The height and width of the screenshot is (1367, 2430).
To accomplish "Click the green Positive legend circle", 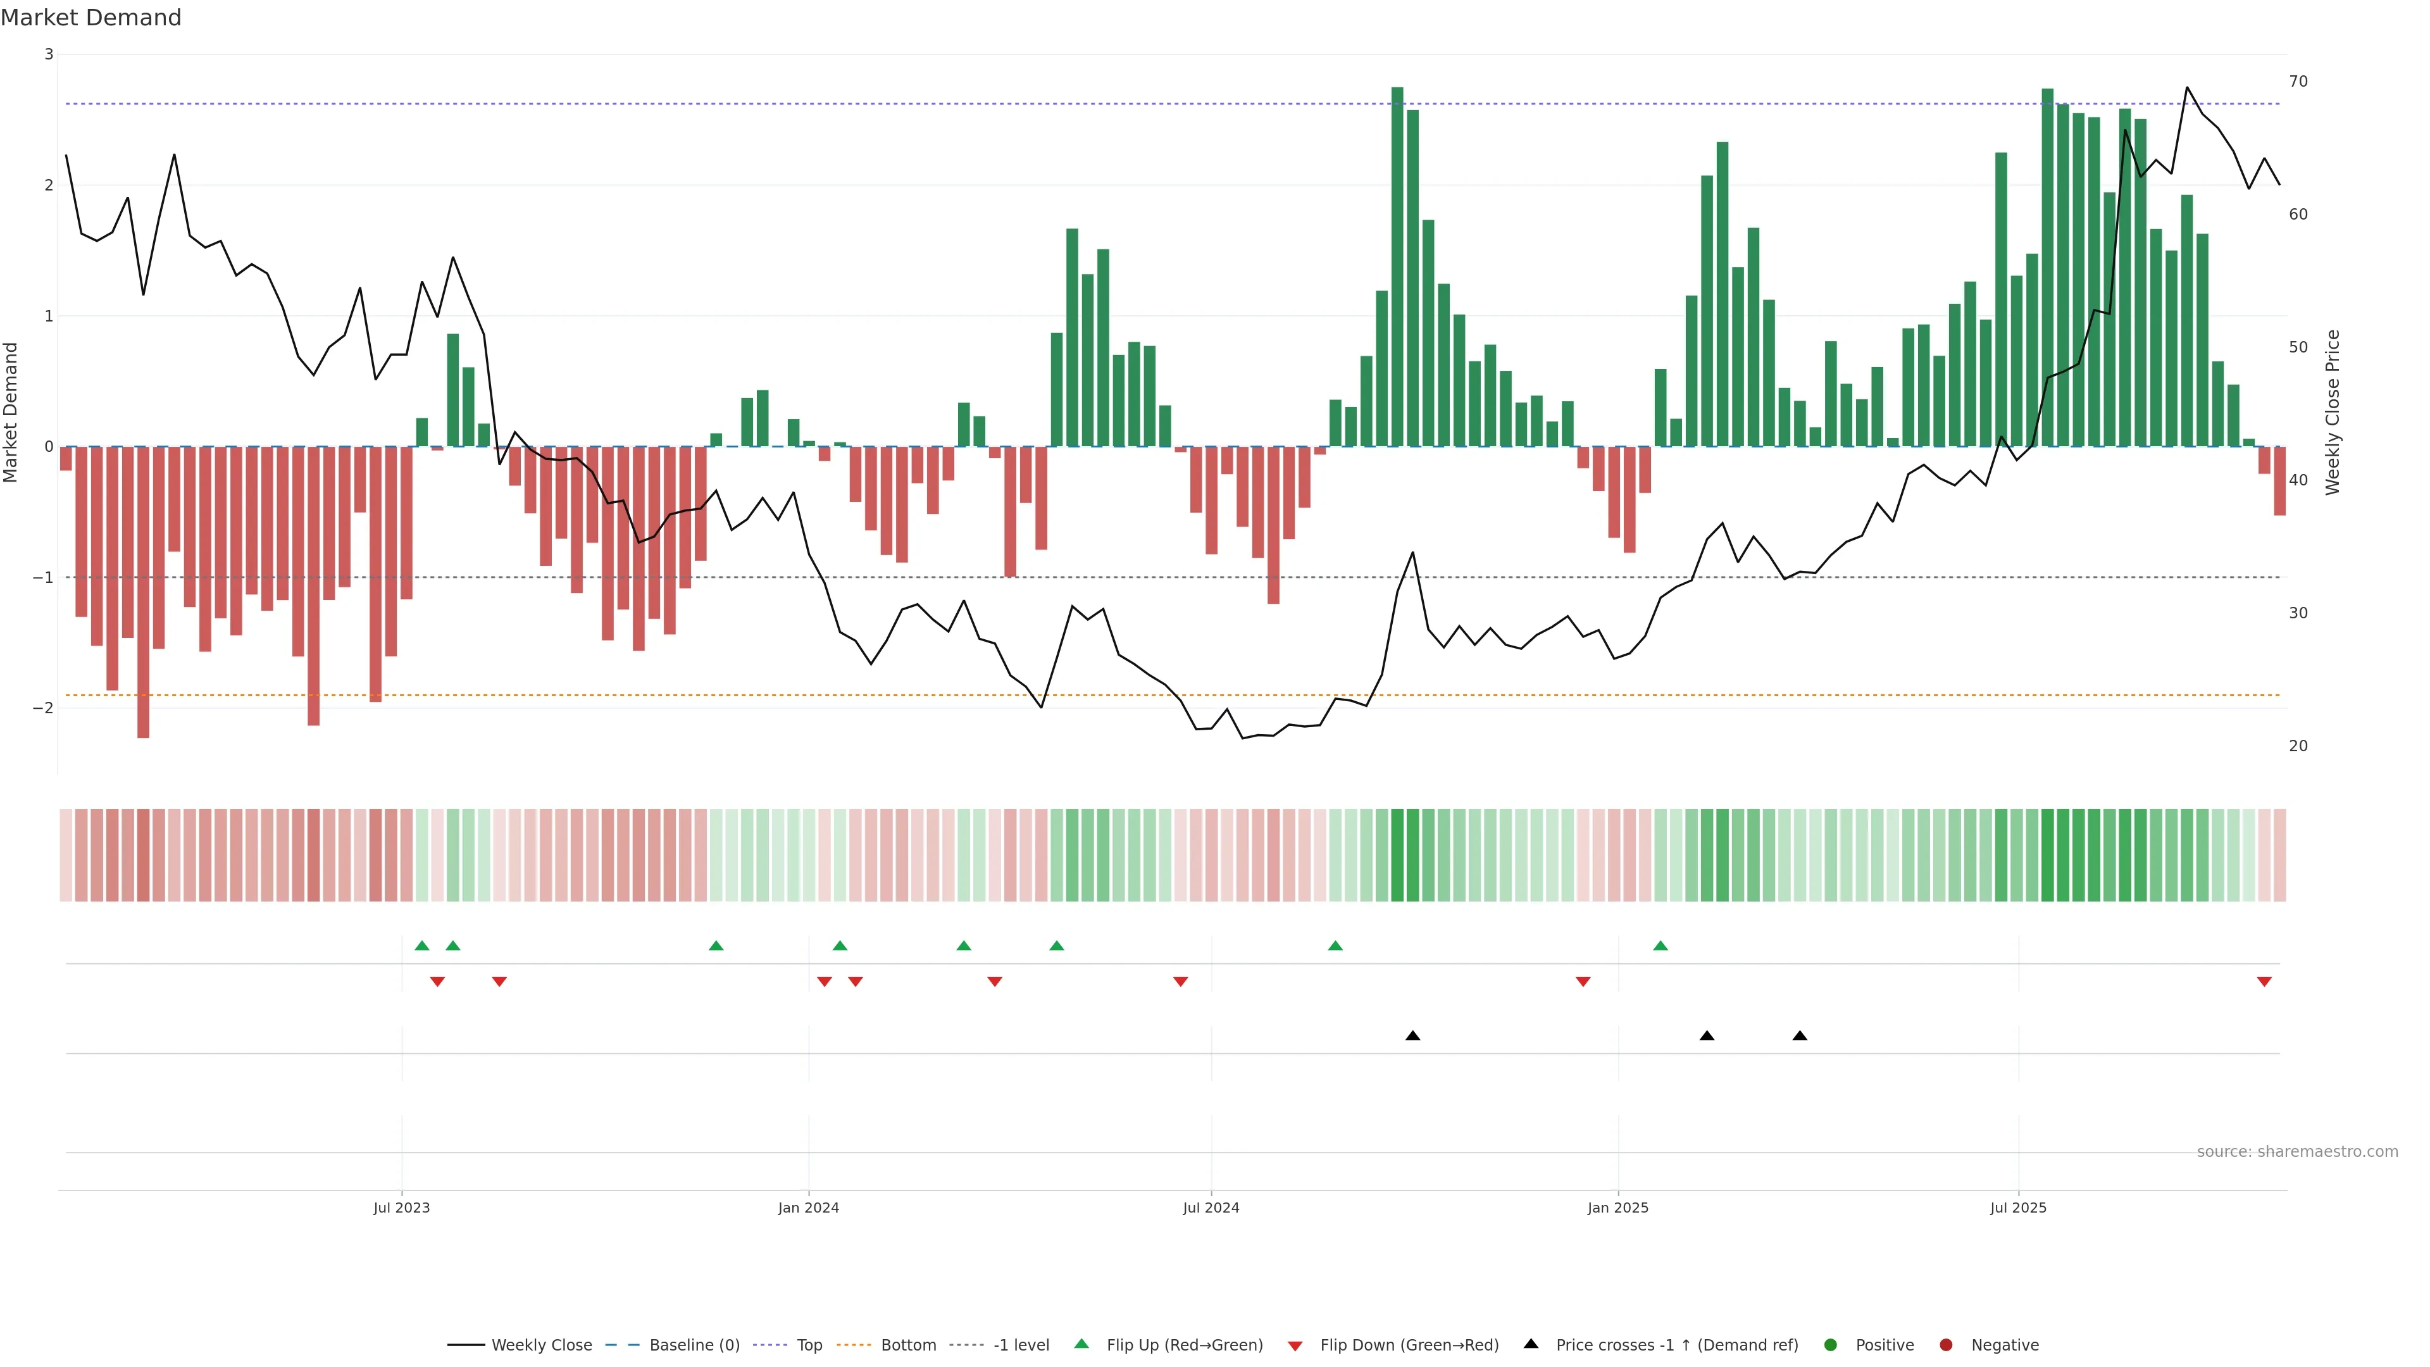I will pyautogui.click(x=1831, y=1344).
